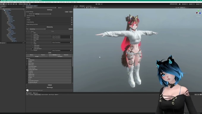Open the Window menu
Image resolution: width=202 pixels, height=114 pixels.
(x=72, y=2)
